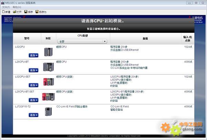Click the 新建 (New) toolbar icon
The width and height of the screenshot is (207, 140).
tap(3, 12)
